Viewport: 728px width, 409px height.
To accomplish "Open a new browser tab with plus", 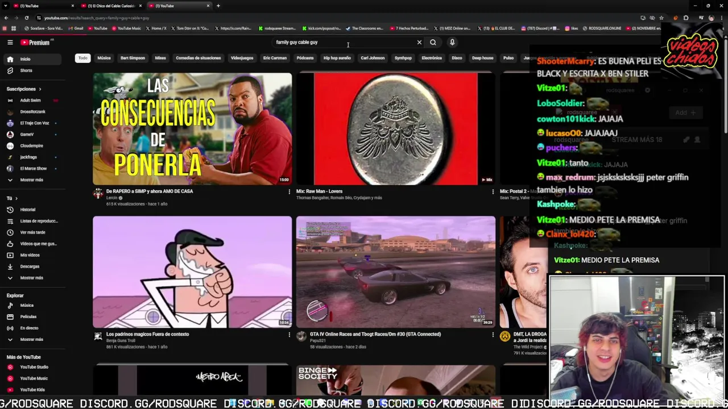I will coord(218,6).
